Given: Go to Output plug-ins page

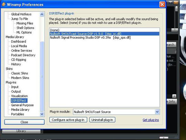Looking at the screenshot, I should click(x=16, y=91).
